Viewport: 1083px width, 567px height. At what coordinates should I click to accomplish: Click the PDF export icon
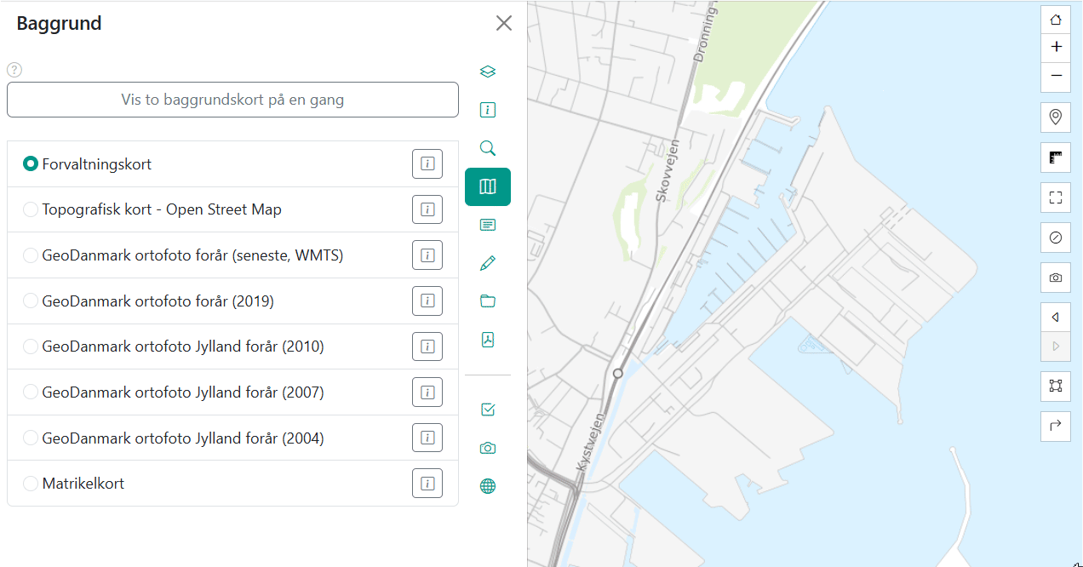click(x=488, y=340)
